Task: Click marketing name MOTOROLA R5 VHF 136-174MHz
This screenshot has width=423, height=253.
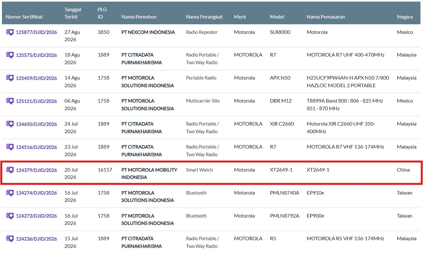Action: click(x=346, y=239)
